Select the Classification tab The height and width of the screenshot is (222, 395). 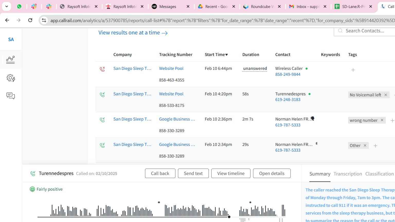[379, 174]
